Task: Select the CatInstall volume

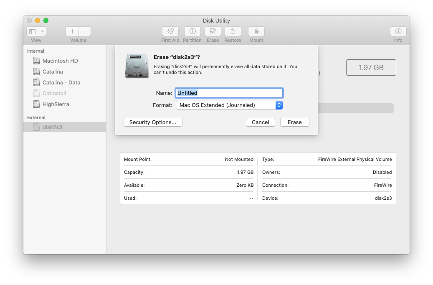Action: point(65,94)
